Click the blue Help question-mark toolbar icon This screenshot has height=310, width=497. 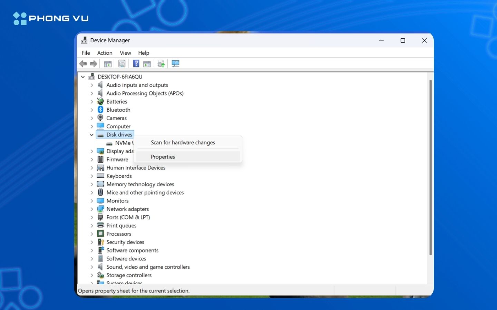click(x=136, y=64)
